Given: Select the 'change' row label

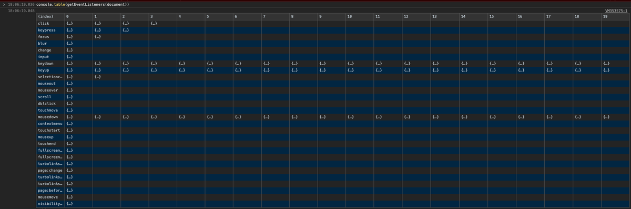Looking at the screenshot, I should coord(45,50).
